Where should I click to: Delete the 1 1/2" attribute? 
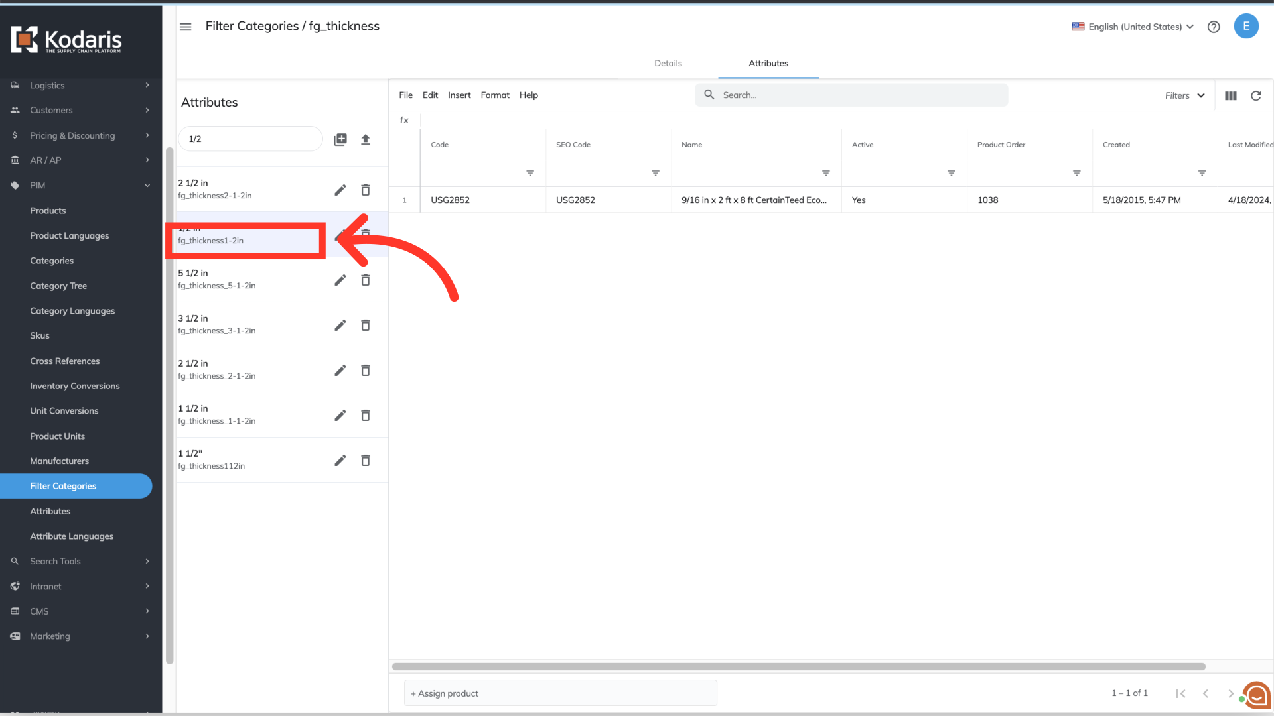(x=366, y=461)
